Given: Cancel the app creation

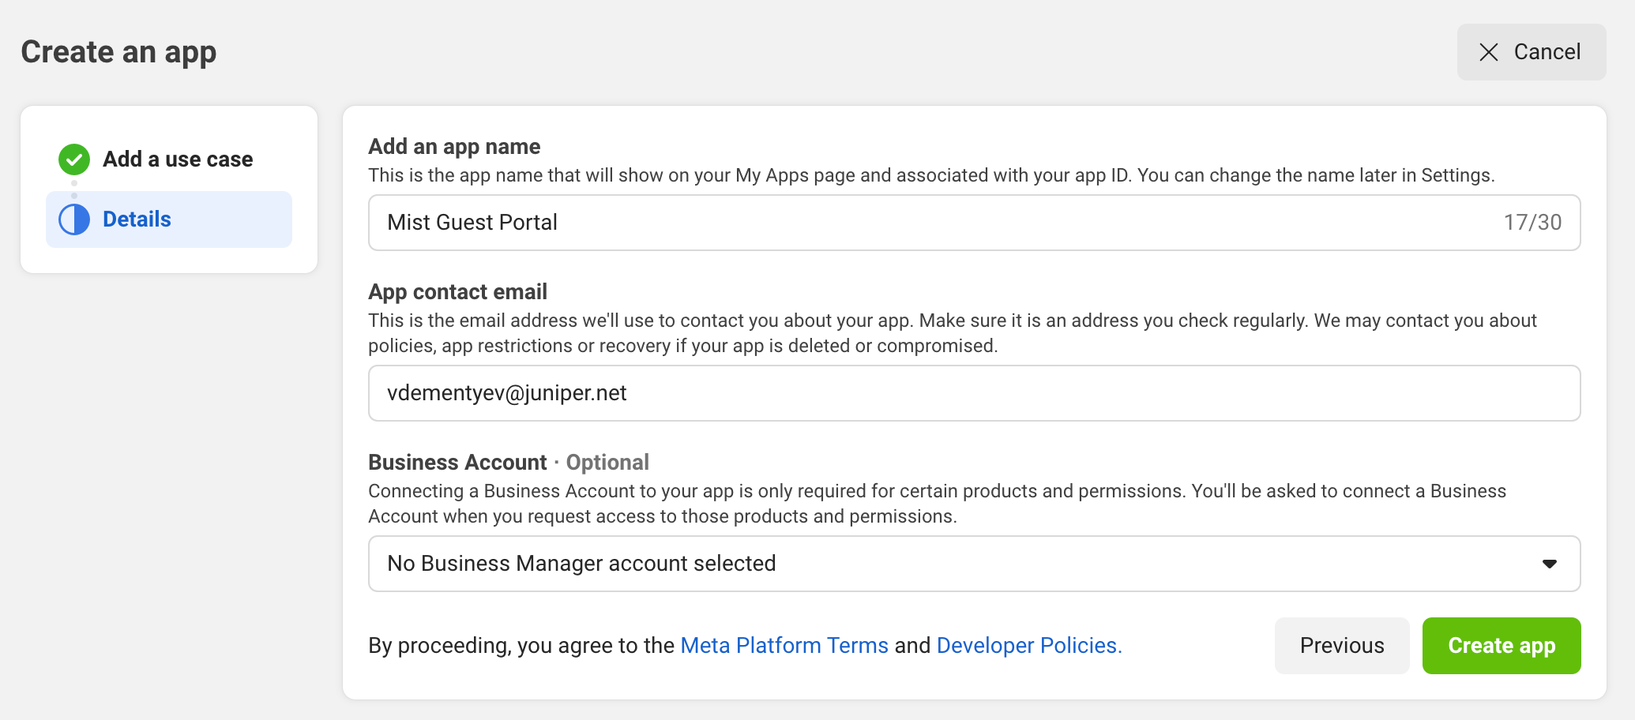Looking at the screenshot, I should point(1531,52).
